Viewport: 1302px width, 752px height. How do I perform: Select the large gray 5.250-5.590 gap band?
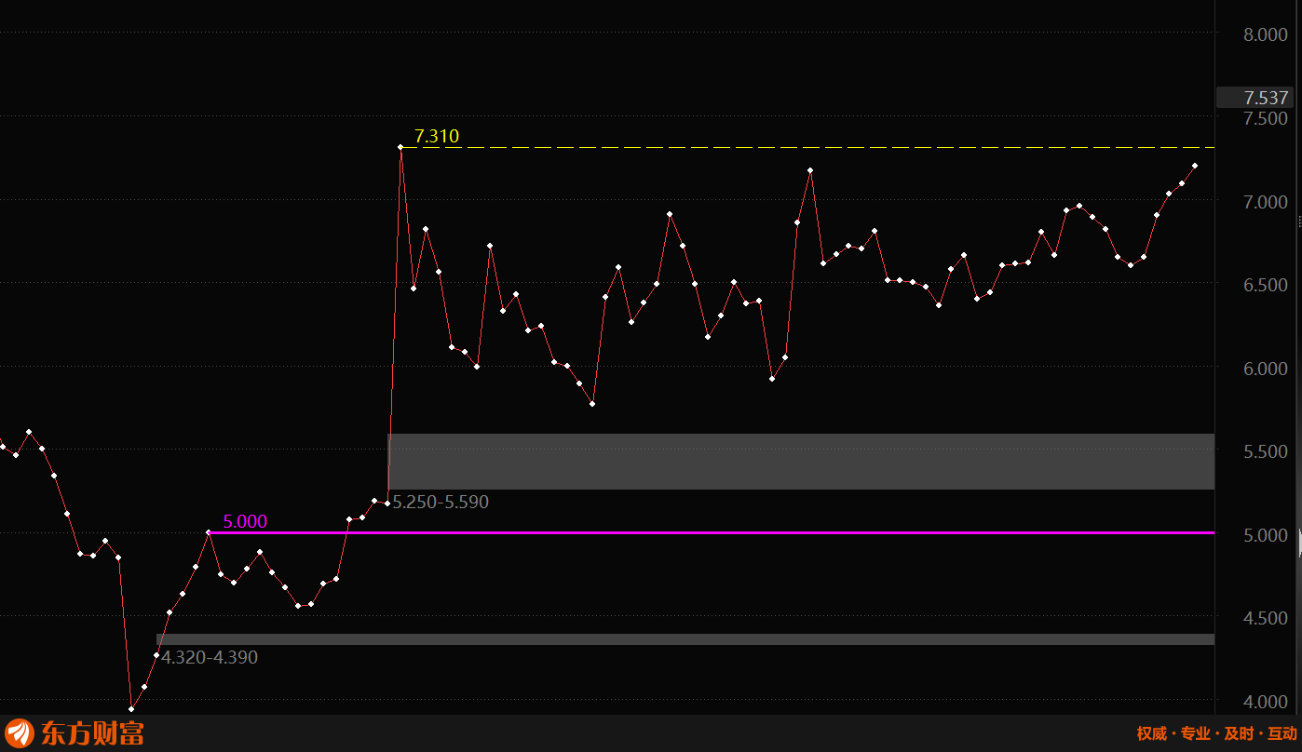(801, 462)
